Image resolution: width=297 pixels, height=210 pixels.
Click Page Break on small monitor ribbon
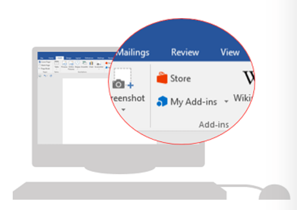tap(45, 69)
